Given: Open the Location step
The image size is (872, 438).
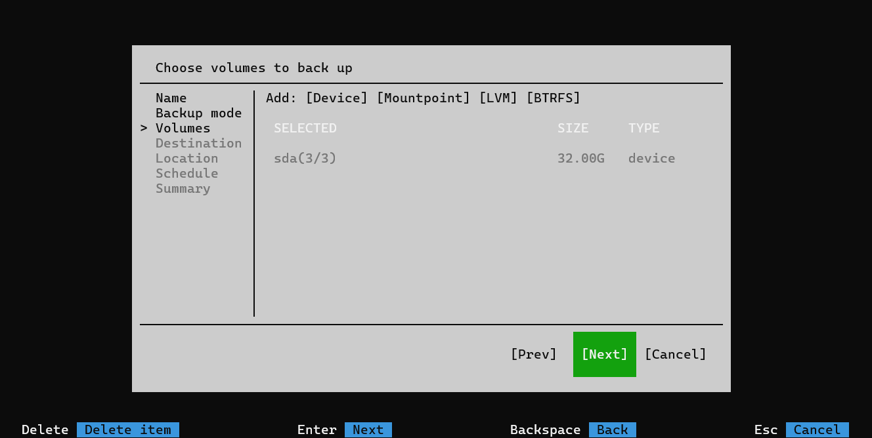Looking at the screenshot, I should pos(186,159).
